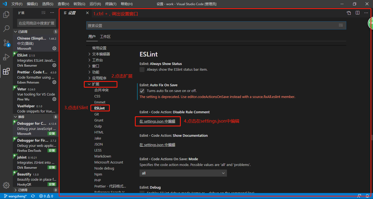Open the Run and Debug view
This screenshot has height=199, width=373.
point(6,57)
